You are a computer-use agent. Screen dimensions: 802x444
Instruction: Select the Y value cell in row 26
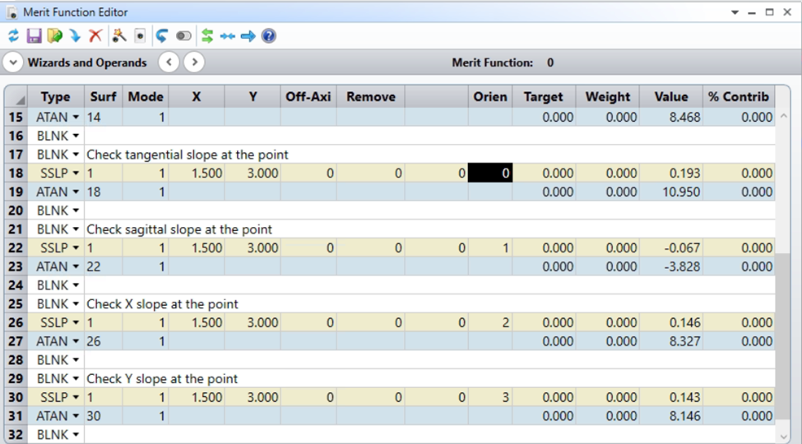(253, 323)
